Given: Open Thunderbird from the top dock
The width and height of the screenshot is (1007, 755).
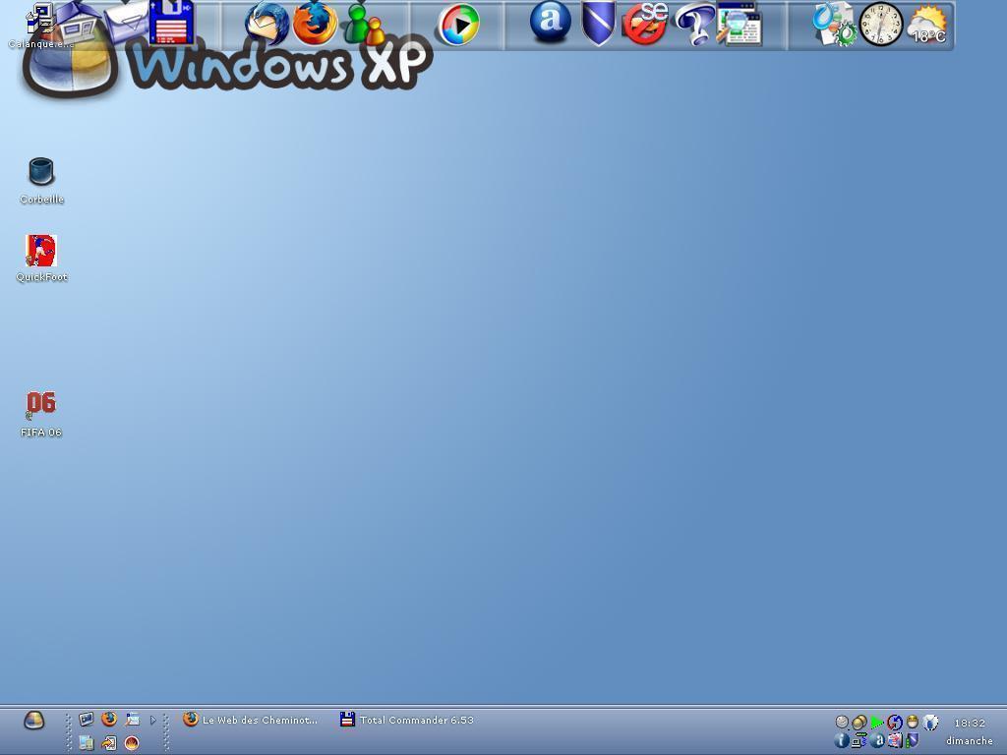Looking at the screenshot, I should click(266, 24).
